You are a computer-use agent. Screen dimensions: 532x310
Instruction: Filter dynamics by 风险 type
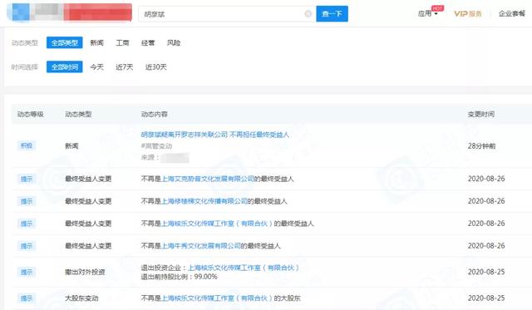point(174,42)
